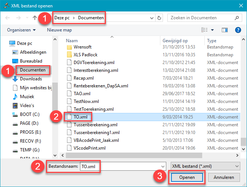Expand the Bestandsnaam dropdown arrow
247x187 pixels.
(163, 166)
